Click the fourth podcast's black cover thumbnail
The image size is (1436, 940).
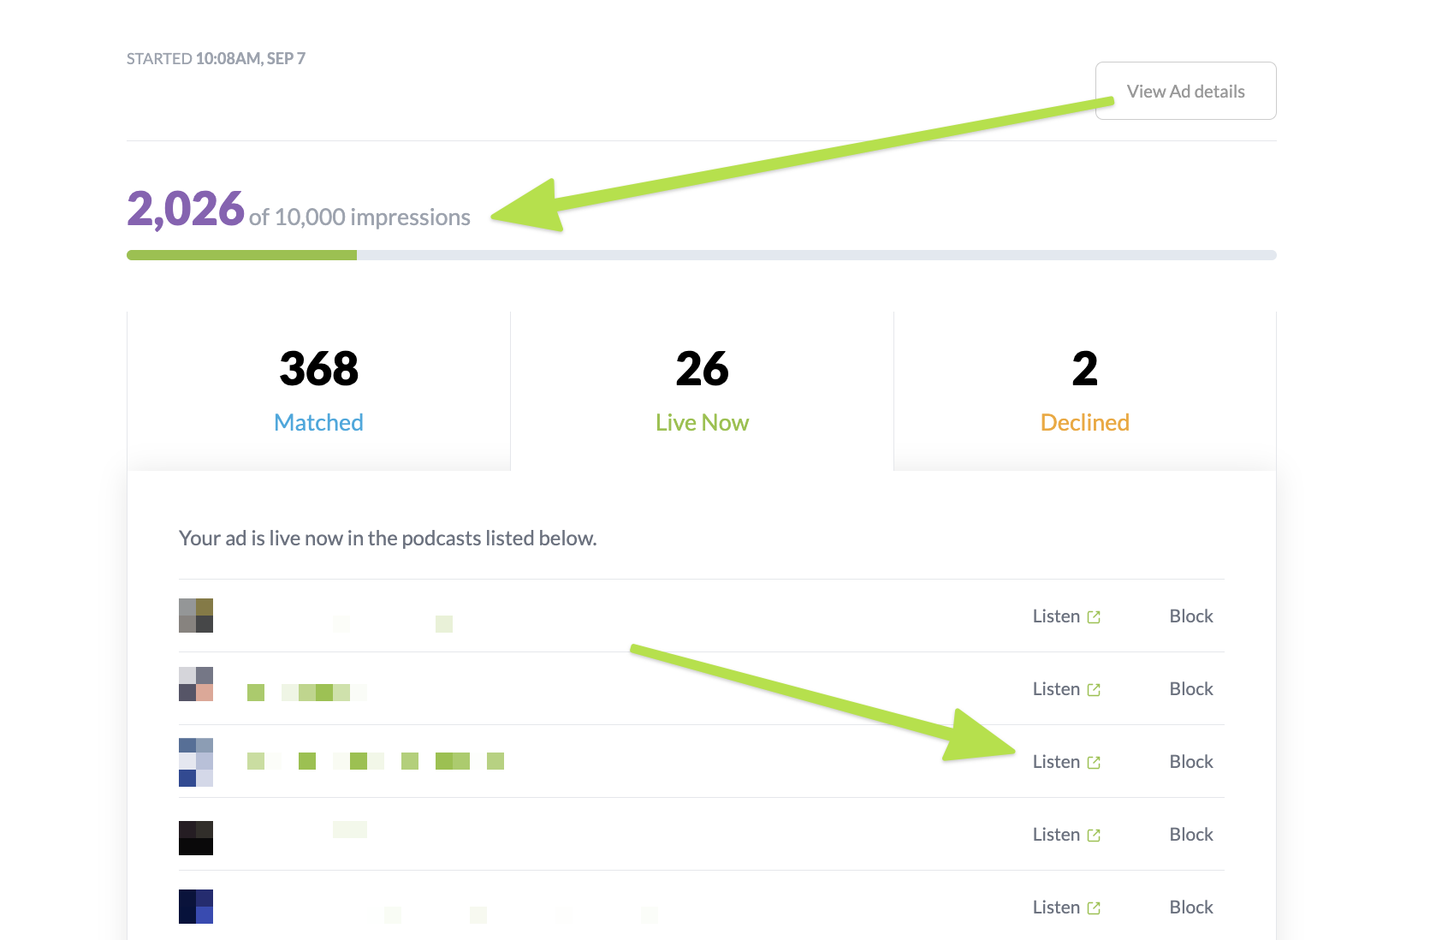point(196,838)
